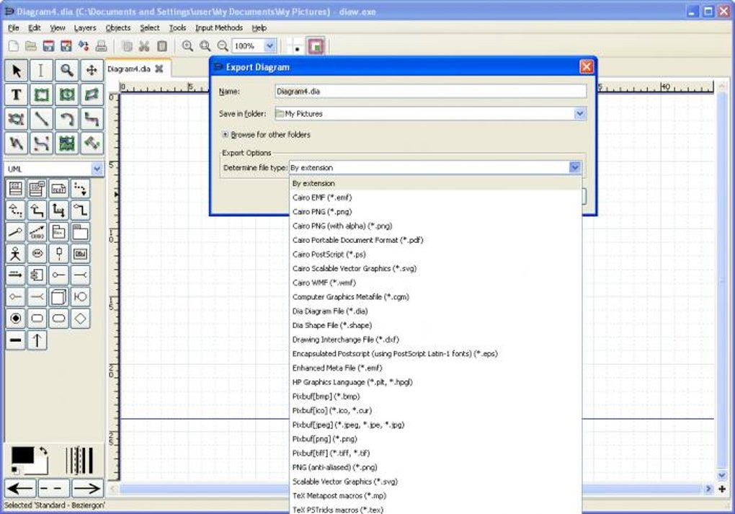Open the UML sheet selector dropdown

[97, 169]
